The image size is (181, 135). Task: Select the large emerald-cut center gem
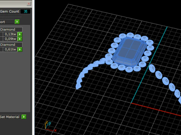tap(129, 52)
